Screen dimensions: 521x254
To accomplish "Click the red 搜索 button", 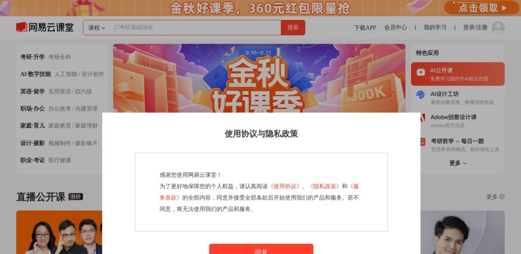I will 293,27.
